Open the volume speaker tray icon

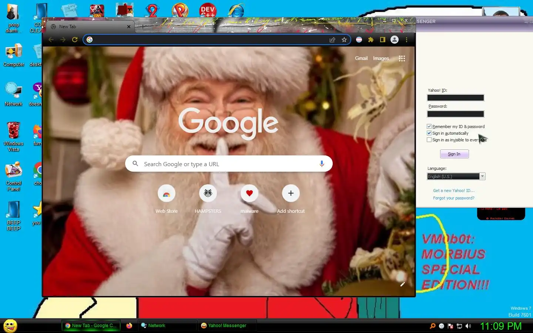click(468, 326)
